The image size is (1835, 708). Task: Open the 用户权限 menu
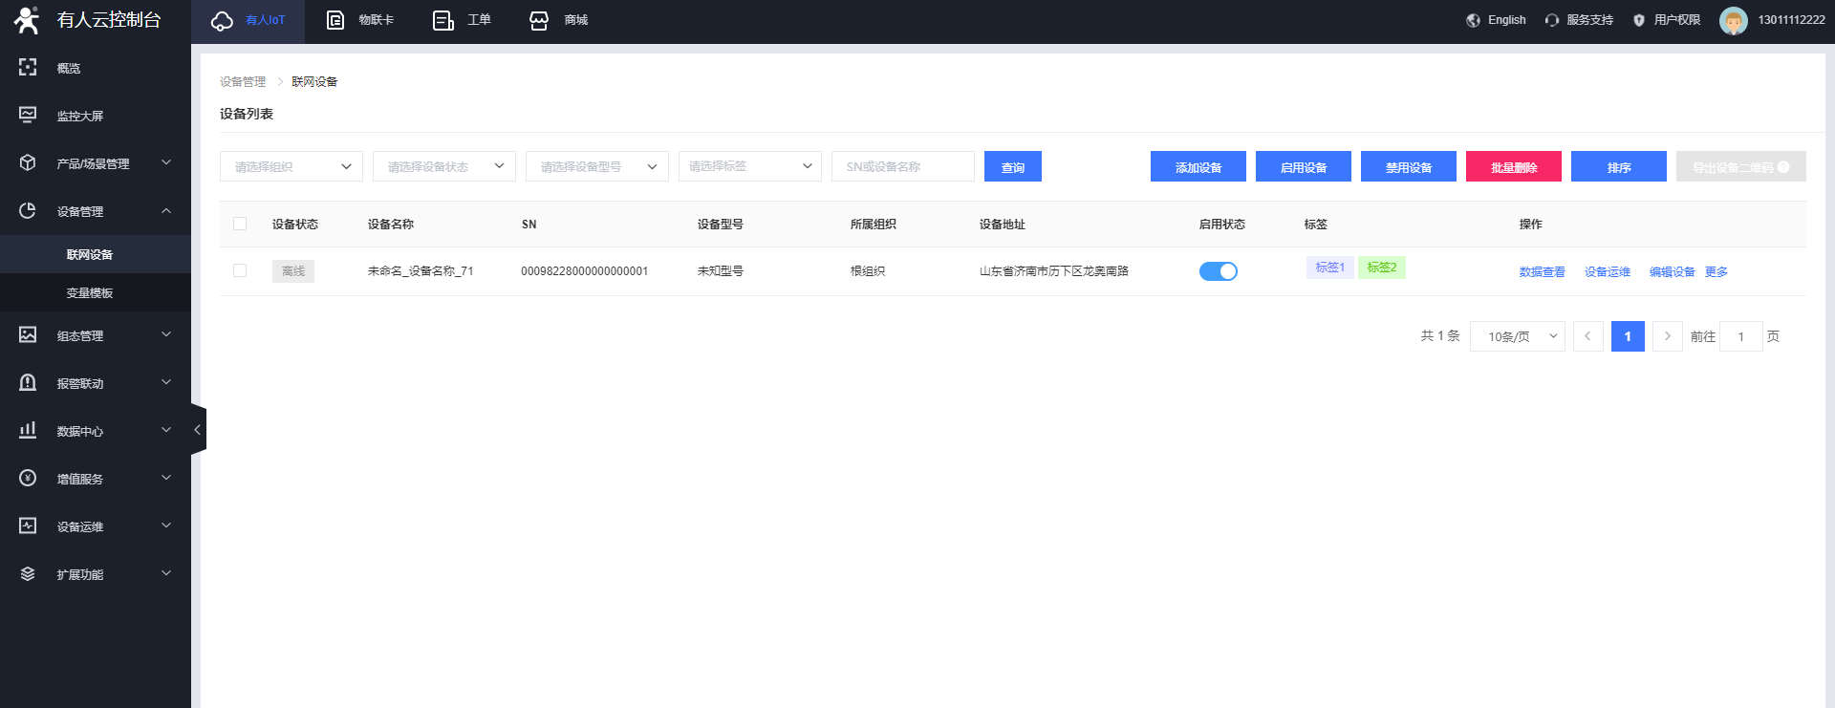click(x=1666, y=20)
